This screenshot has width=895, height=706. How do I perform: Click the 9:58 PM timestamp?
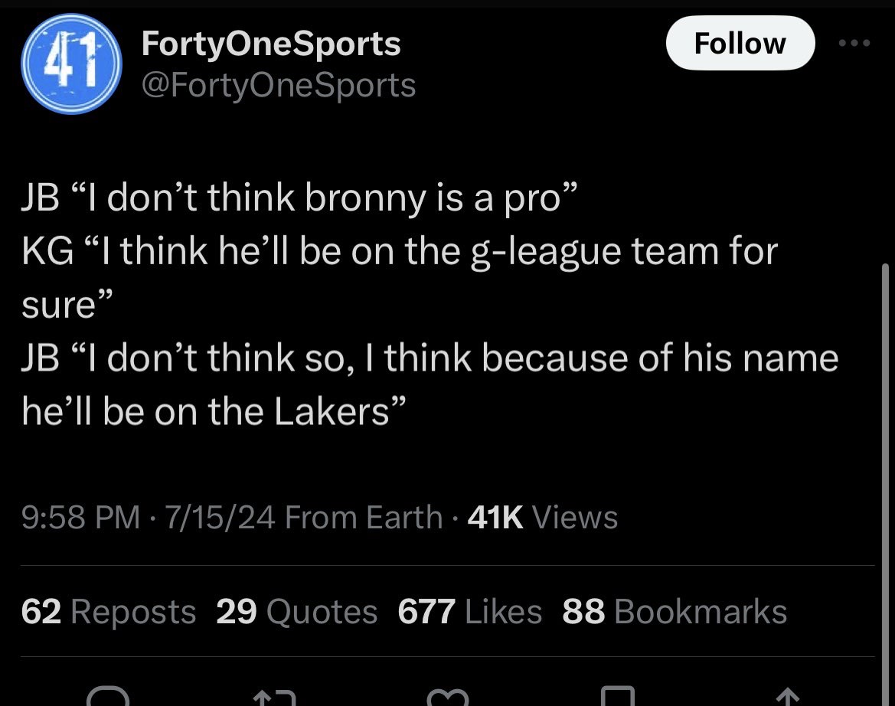80,518
